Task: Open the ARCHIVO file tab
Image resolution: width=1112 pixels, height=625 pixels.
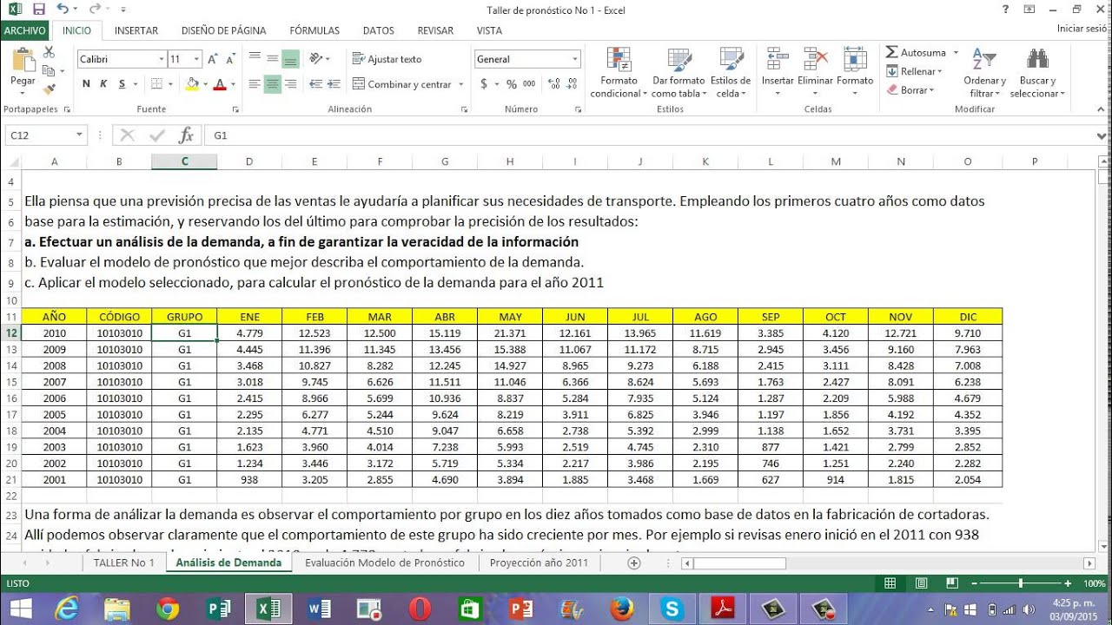Action: tap(24, 30)
